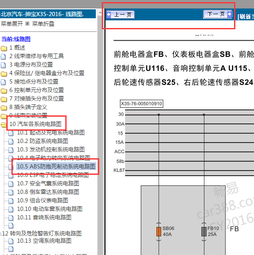254x255 pixels.
Task: Click the FB10 25A fuse symbol
Action: (204, 232)
